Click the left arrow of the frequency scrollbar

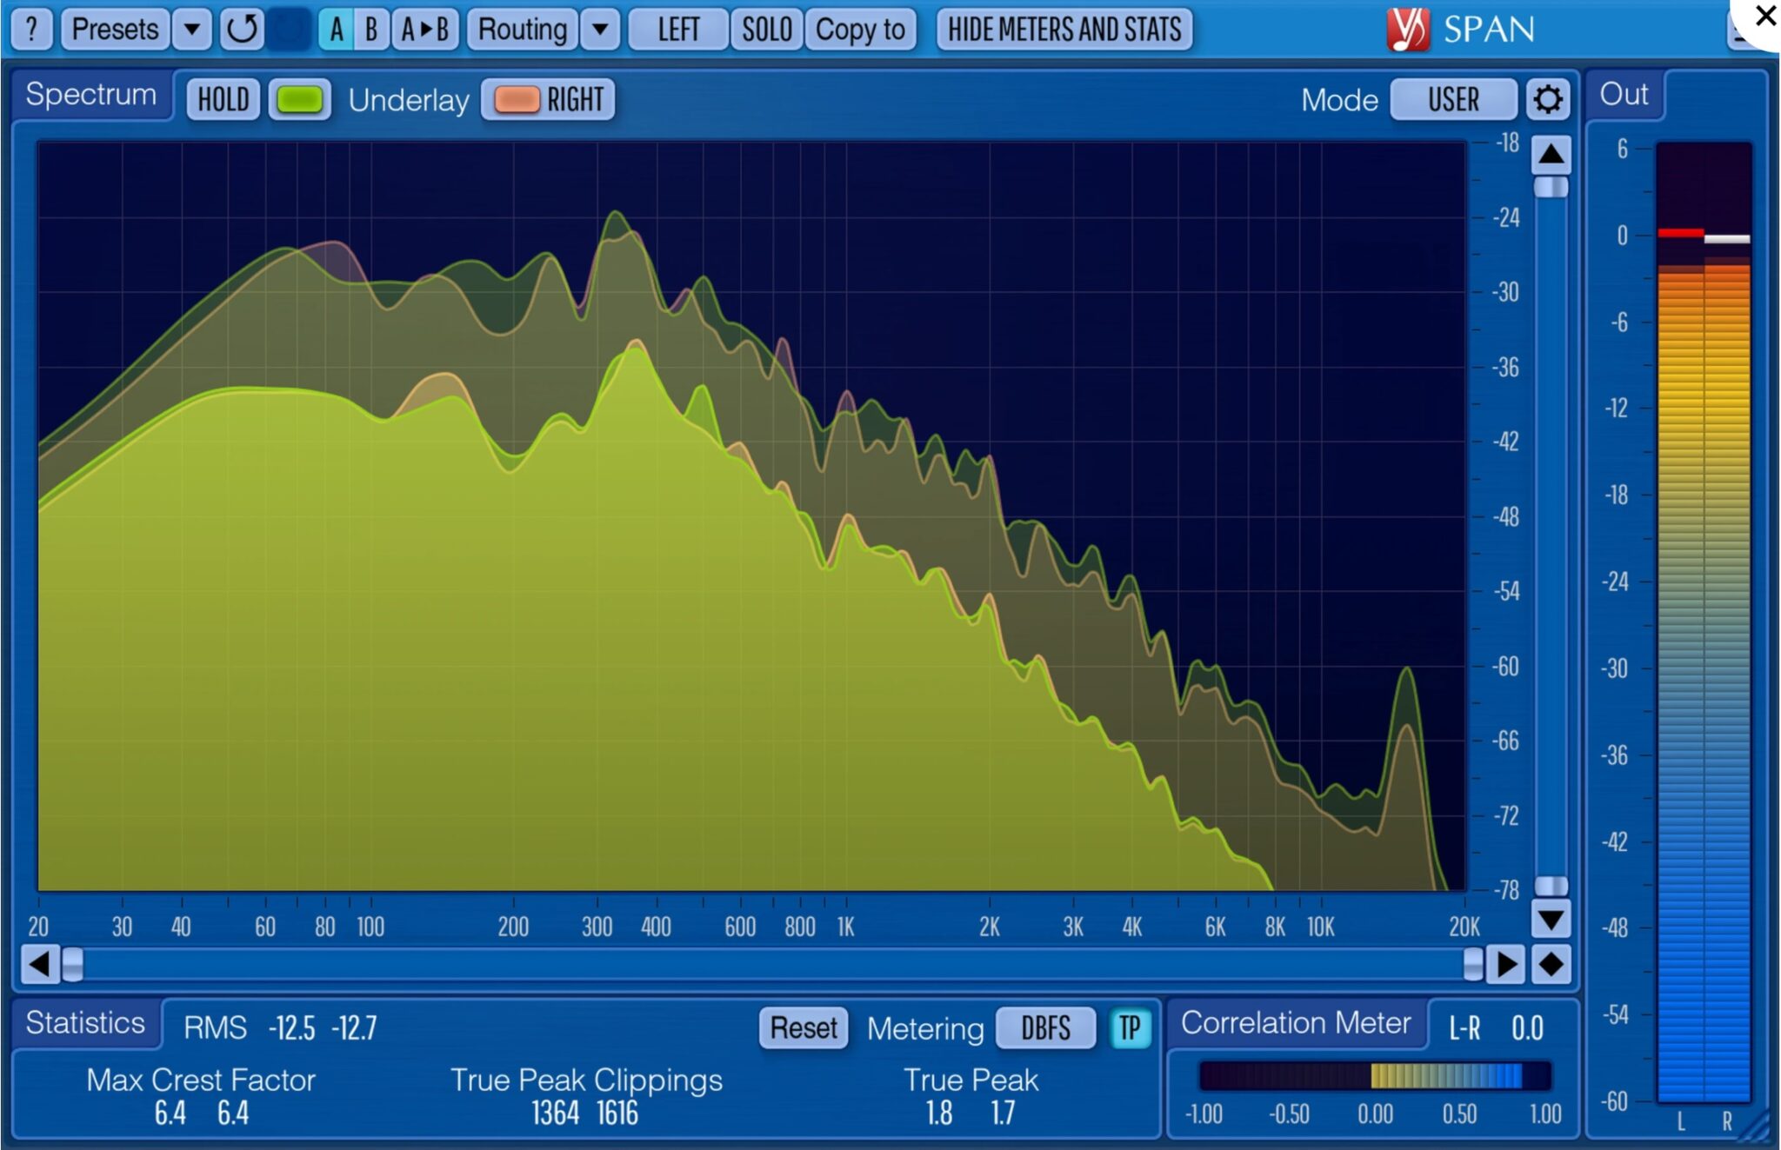pyautogui.click(x=38, y=963)
